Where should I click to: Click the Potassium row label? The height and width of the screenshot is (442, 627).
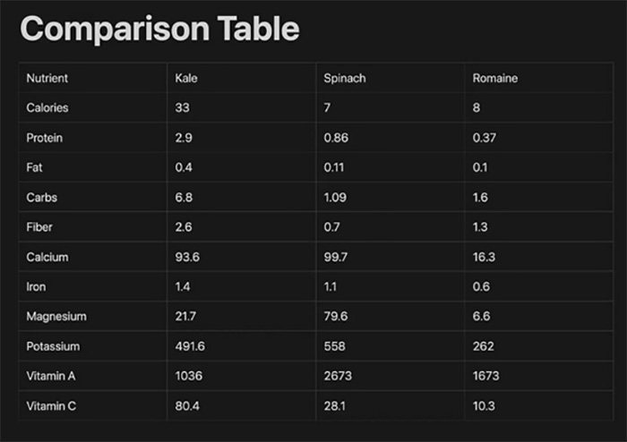tap(53, 346)
